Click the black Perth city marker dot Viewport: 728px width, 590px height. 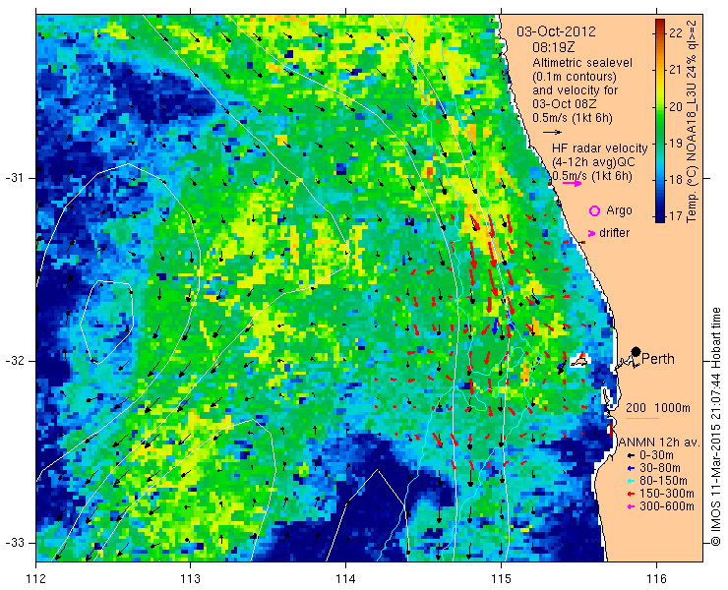(x=637, y=351)
